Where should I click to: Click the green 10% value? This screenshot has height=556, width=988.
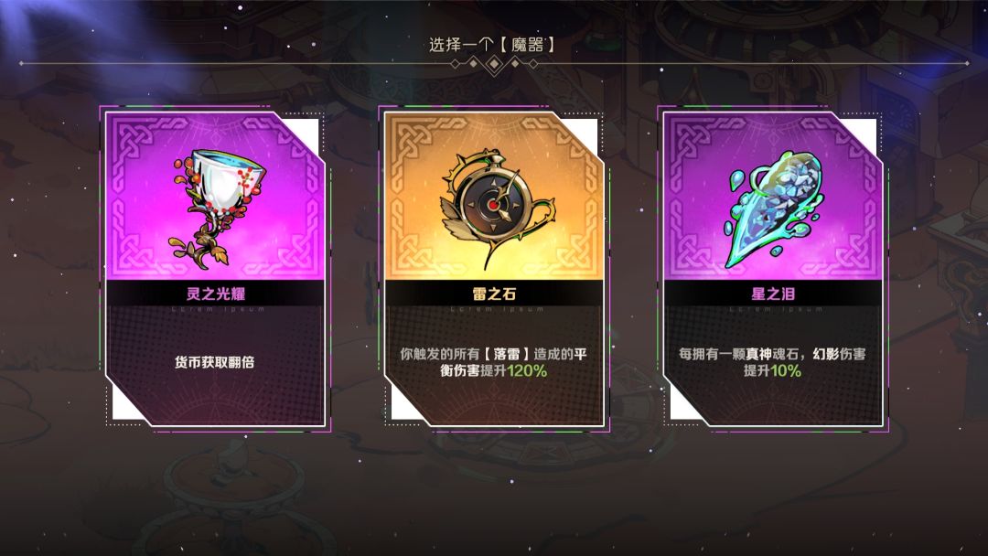pyautogui.click(x=786, y=371)
